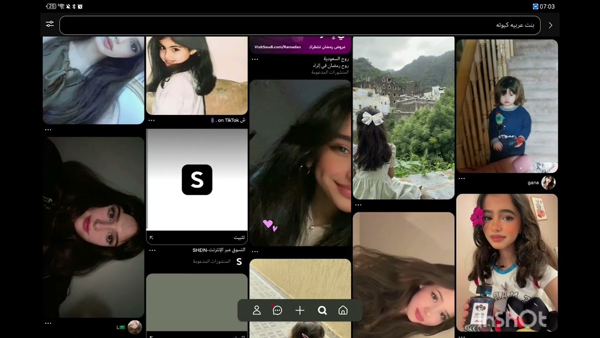
Task: Tap the small SHEIN logo under the ad
Action: click(239, 262)
